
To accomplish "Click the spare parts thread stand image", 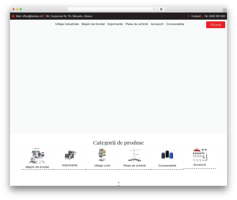I will [x=135, y=155].
